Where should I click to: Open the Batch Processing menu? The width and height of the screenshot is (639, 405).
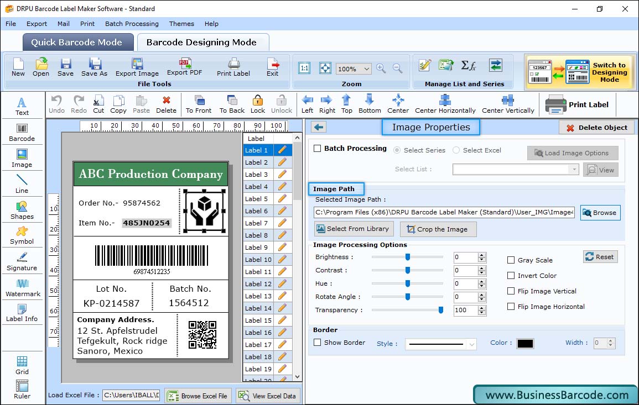click(x=132, y=24)
